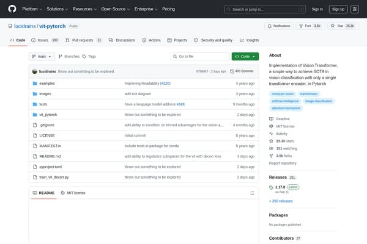Click the attention-mechanism topic tag
This screenshot has width=367, height=244.
tap(286, 109)
